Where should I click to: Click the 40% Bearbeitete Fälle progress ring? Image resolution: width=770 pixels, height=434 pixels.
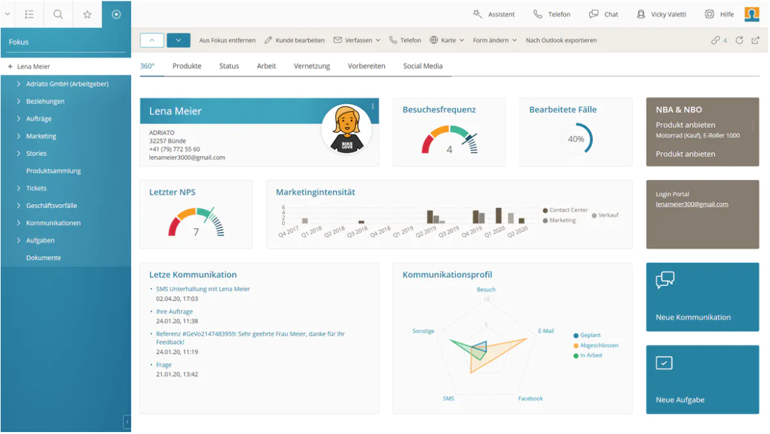coord(576,139)
